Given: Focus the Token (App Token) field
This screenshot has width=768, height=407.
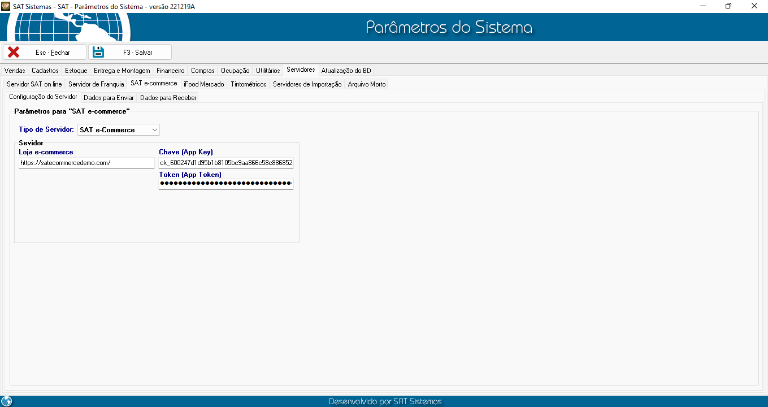Looking at the screenshot, I should coord(225,184).
